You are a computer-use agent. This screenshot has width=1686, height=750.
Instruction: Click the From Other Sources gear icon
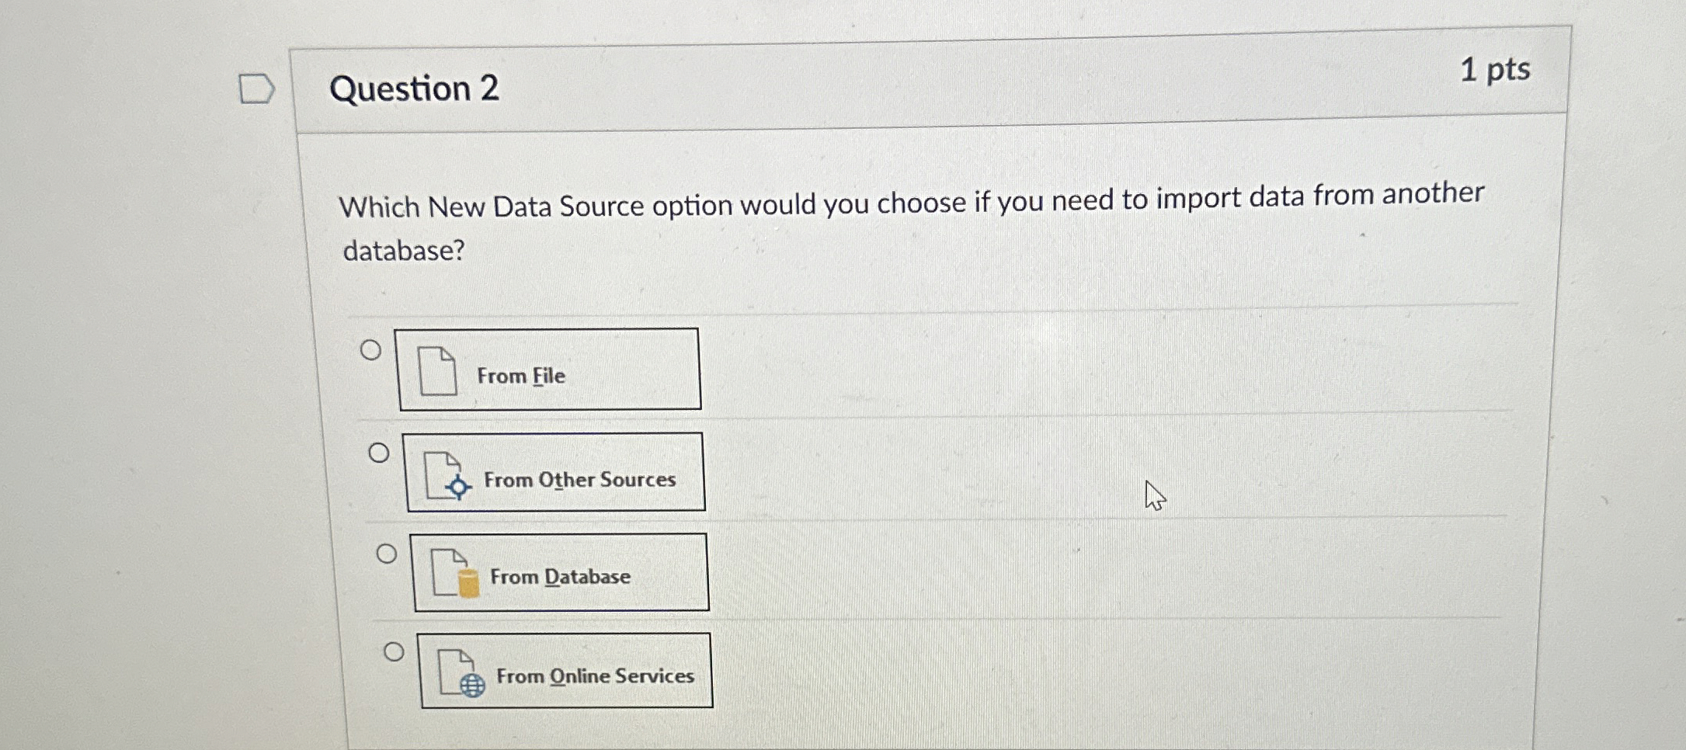[x=457, y=488]
